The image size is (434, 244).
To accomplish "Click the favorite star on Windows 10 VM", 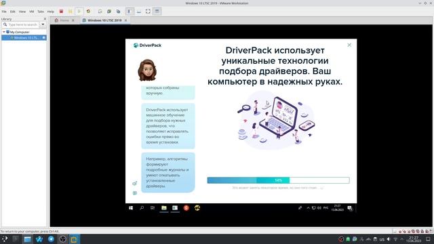I will (43, 38).
